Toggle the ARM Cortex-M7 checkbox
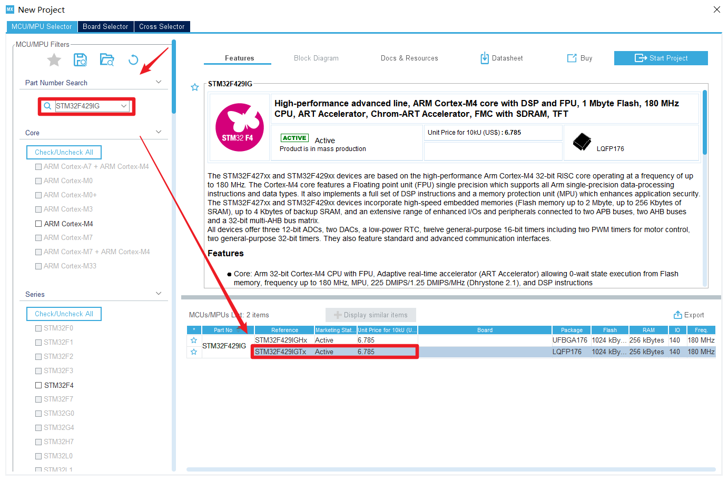The image size is (728, 481). click(38, 238)
